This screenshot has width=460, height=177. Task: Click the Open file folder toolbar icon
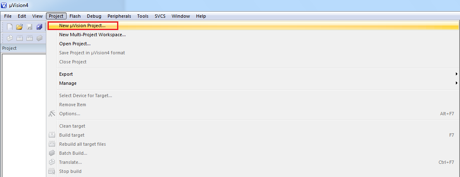point(20,27)
